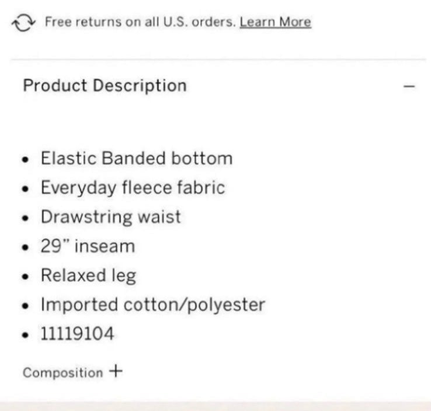Viewport: 431px width, 411px height.
Task: Click the Free returns on all U.S. orders text
Action: click(141, 22)
